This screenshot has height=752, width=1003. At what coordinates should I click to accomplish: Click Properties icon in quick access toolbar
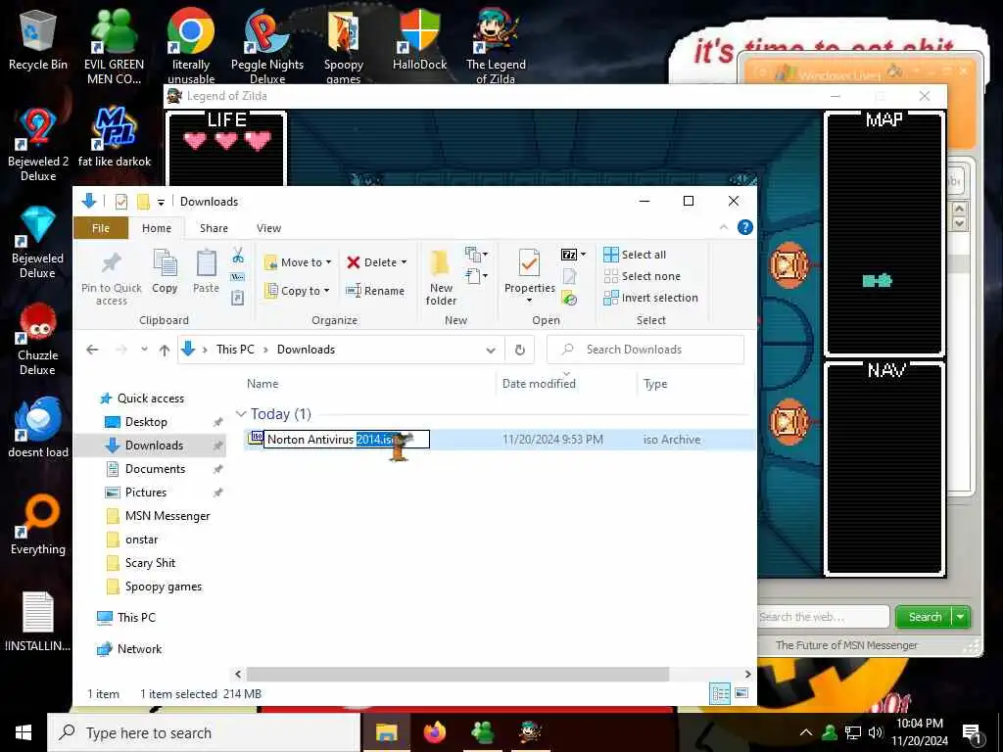[120, 202]
